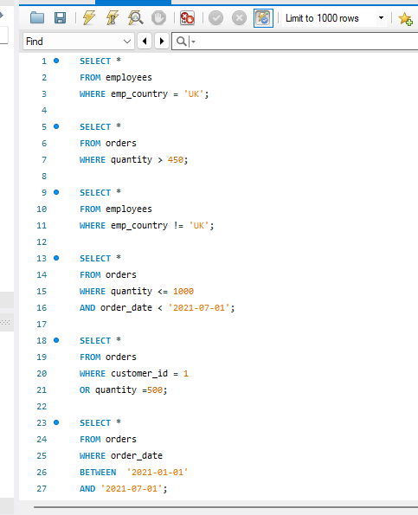Click statement marker dot on line 18
This screenshot has height=515, width=418.
pos(56,340)
